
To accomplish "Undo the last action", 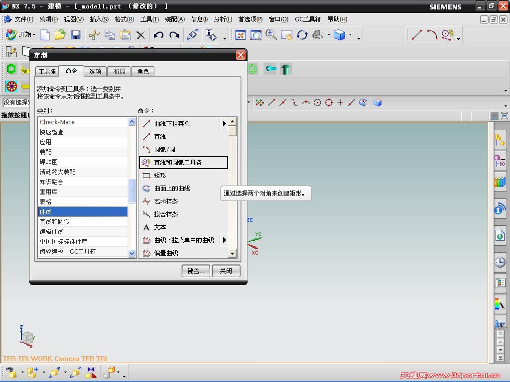I will (x=159, y=35).
